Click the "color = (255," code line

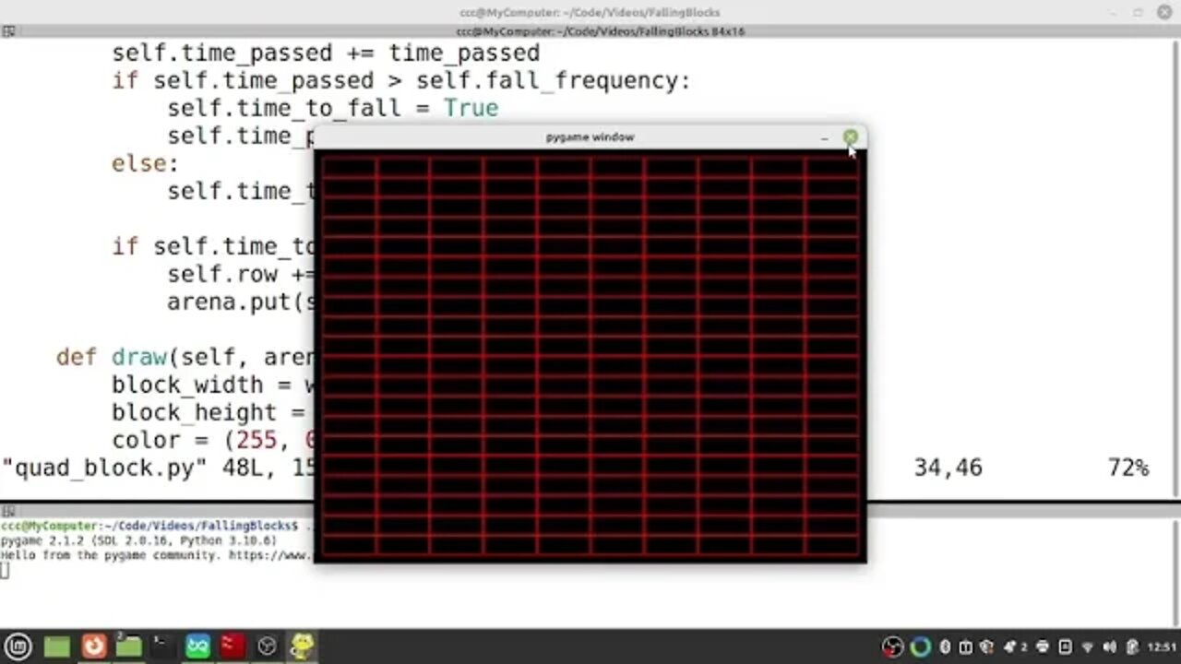pos(212,440)
